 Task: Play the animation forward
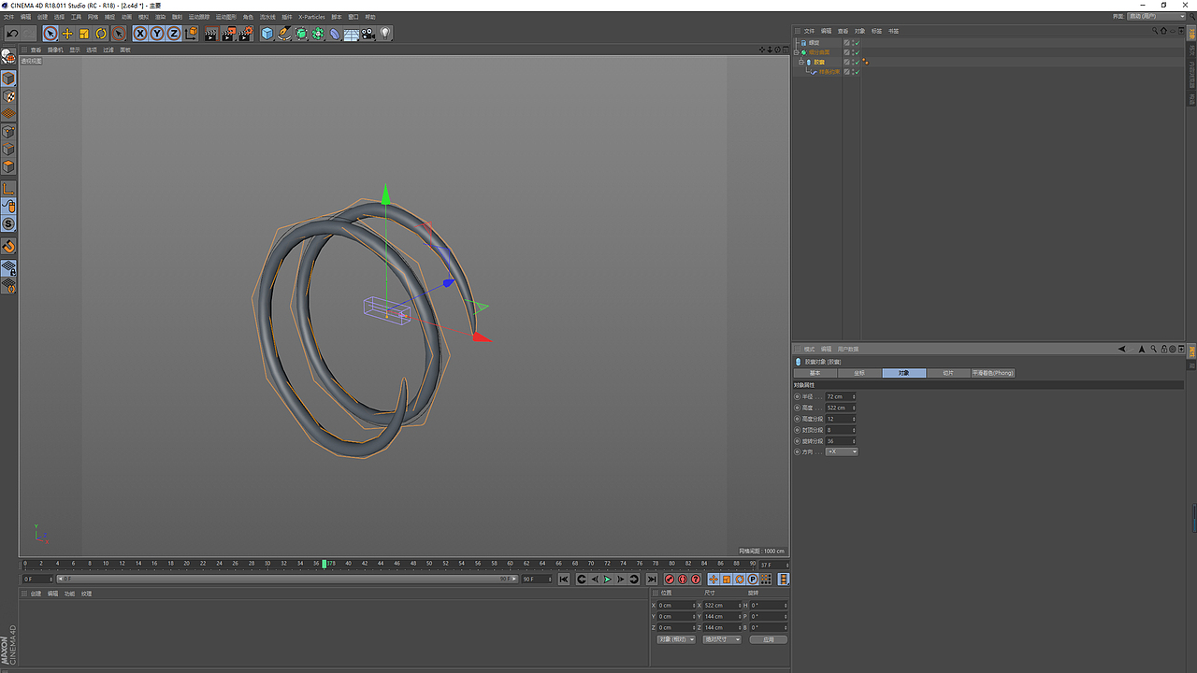pos(607,580)
